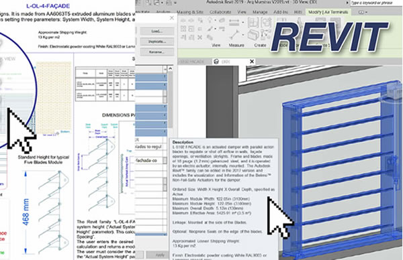
Task: Open the measure tool dropdown arrow
Action: click(x=243, y=35)
